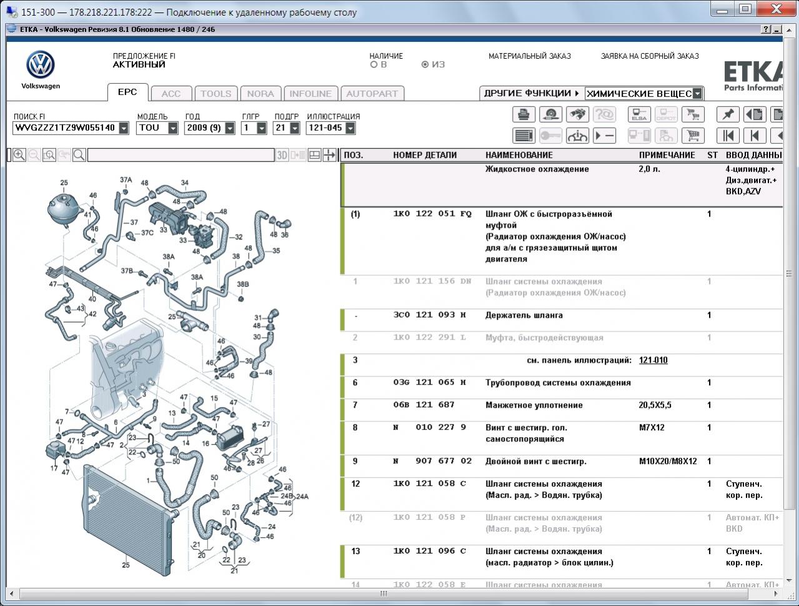The width and height of the screenshot is (799, 606).
Task: Open the ГОД dropdown showing 2009 (9)
Action: (x=230, y=128)
